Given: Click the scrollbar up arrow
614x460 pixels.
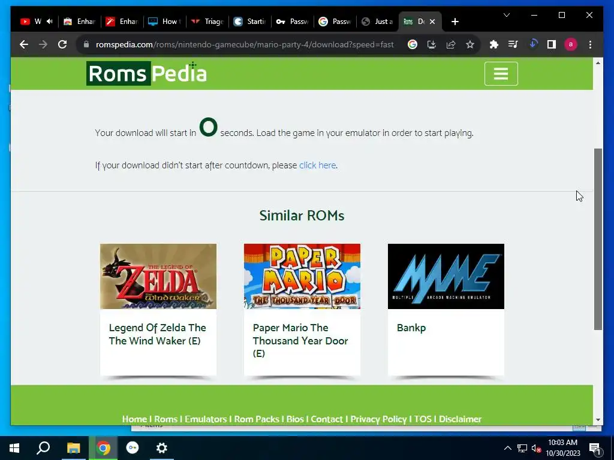Looking at the screenshot, I should (x=598, y=62).
